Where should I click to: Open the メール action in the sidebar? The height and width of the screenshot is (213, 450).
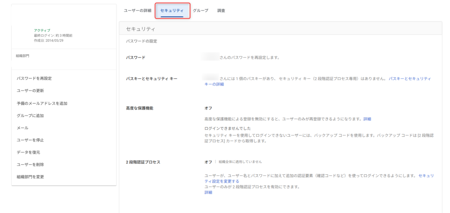click(x=22, y=128)
